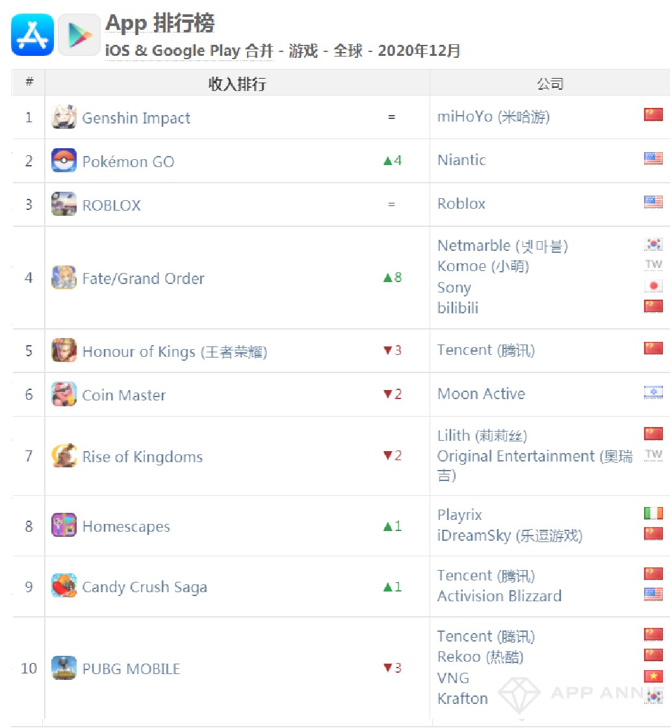
Task: Open the Genshin Impact app icon
Action: tap(64, 117)
